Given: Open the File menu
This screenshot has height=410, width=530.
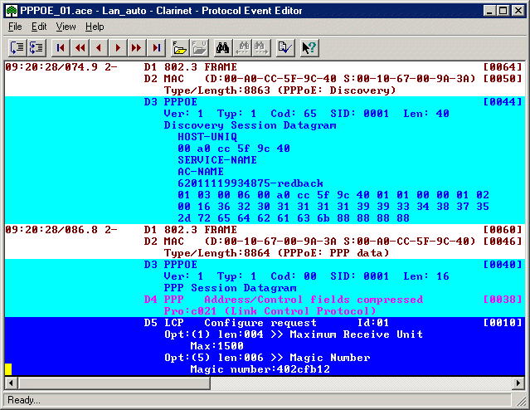Looking at the screenshot, I should pyautogui.click(x=15, y=27).
